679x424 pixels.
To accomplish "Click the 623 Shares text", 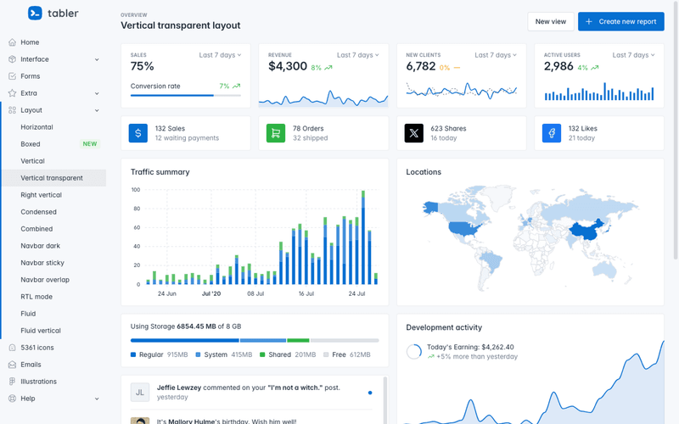I will coord(448,129).
